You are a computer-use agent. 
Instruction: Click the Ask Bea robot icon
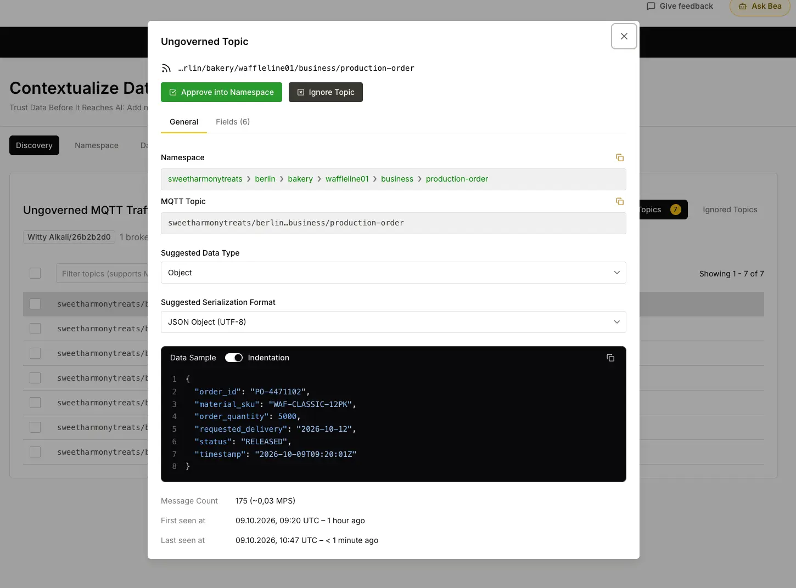pos(743,6)
